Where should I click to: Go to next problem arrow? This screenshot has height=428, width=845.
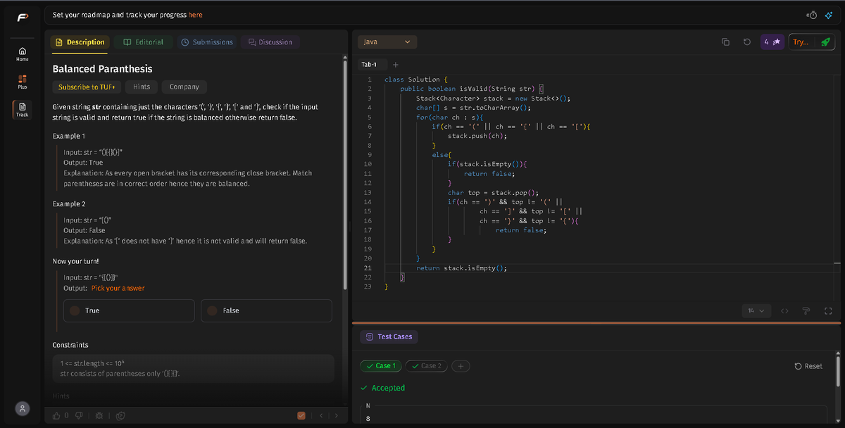point(336,415)
